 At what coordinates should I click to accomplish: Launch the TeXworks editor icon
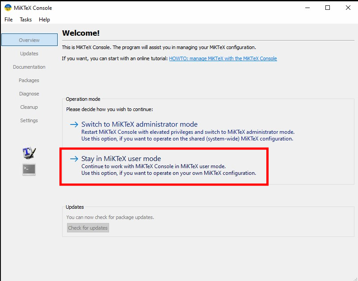click(29, 153)
